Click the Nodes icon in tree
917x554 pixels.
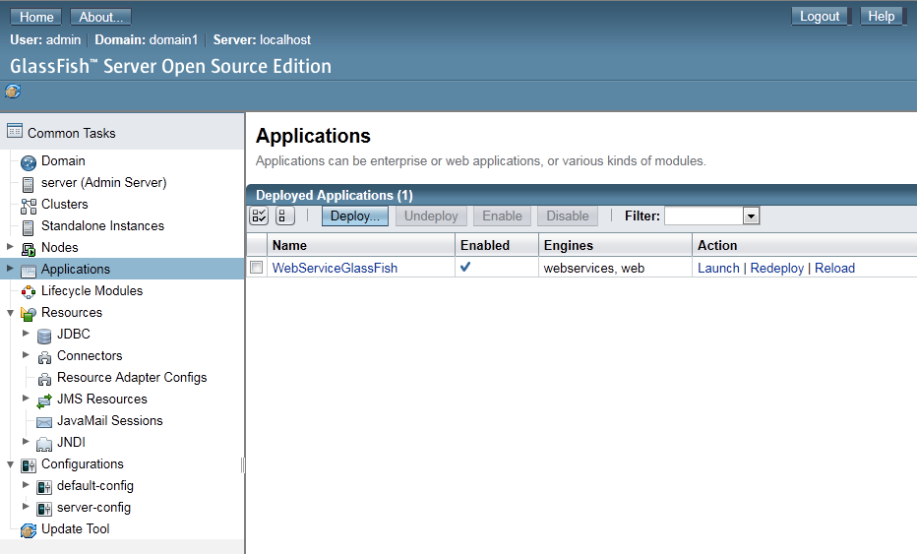click(29, 249)
